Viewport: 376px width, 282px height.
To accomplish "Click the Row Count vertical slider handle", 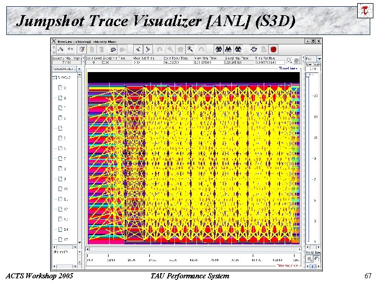I will point(308,75).
